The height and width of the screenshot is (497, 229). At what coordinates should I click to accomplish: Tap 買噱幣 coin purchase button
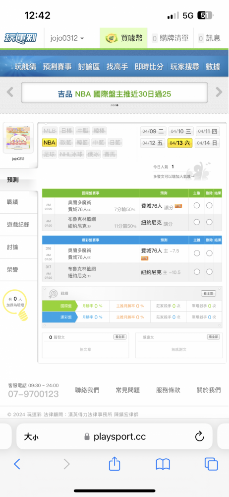click(x=123, y=38)
